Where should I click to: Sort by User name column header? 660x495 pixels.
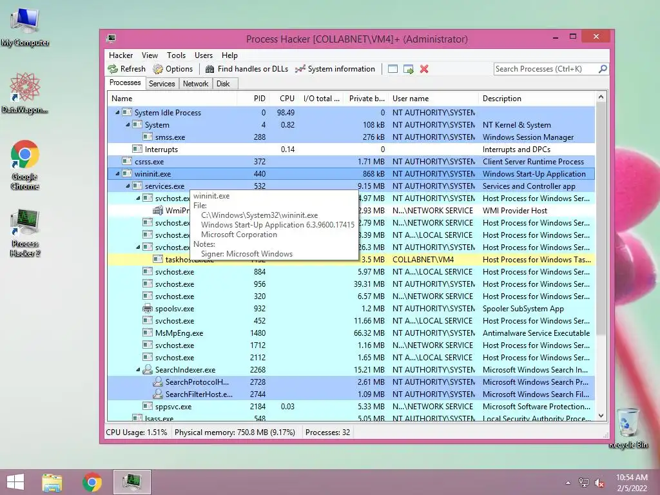(x=434, y=99)
